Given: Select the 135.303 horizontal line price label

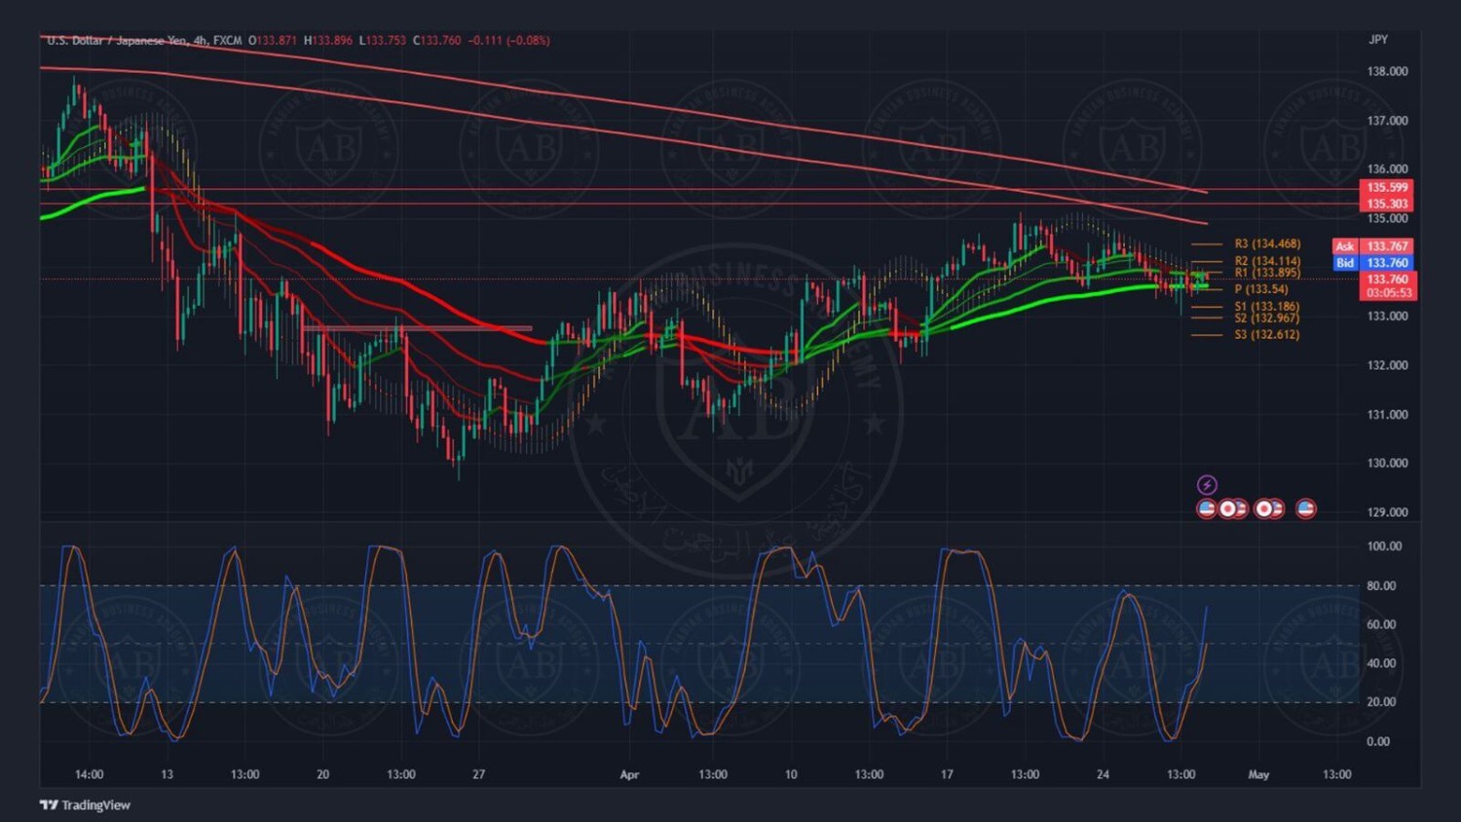Looking at the screenshot, I should 1387,205.
